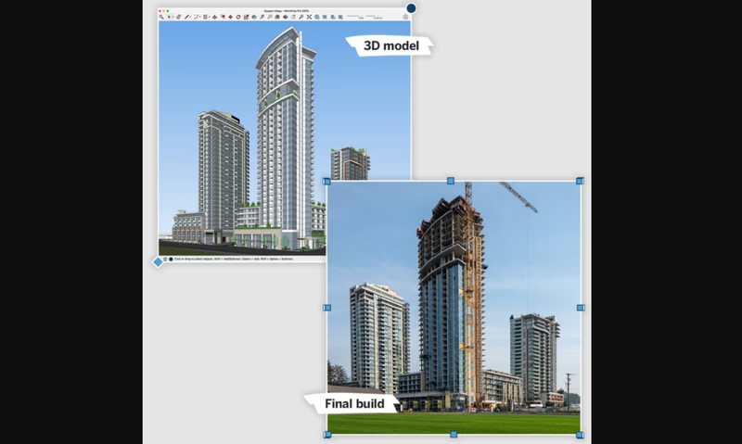
Task: Click the Zoom Extents tool
Action: [309, 17]
